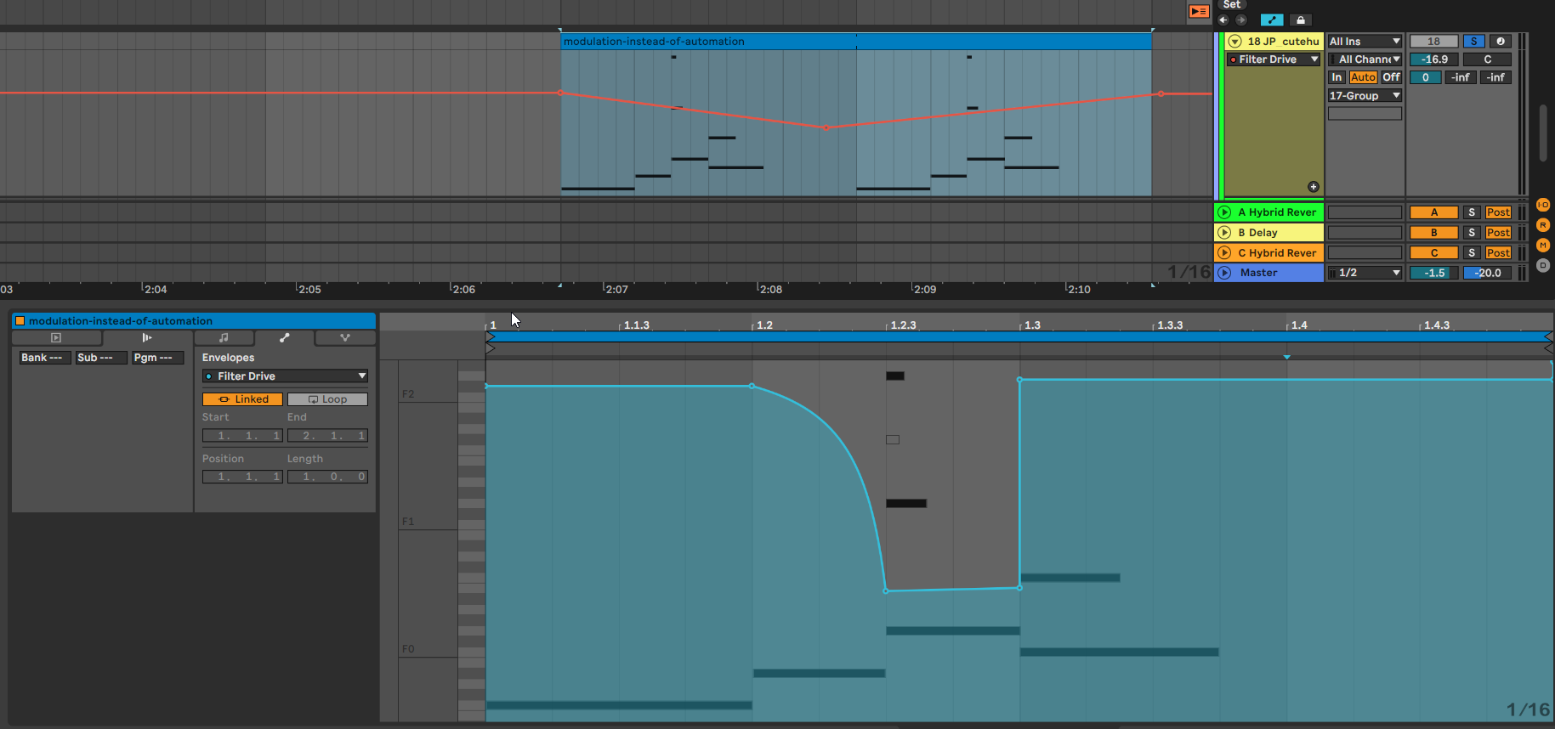Click the Lock Envelopes padlock icon
The image size is (1555, 729).
(x=1300, y=20)
